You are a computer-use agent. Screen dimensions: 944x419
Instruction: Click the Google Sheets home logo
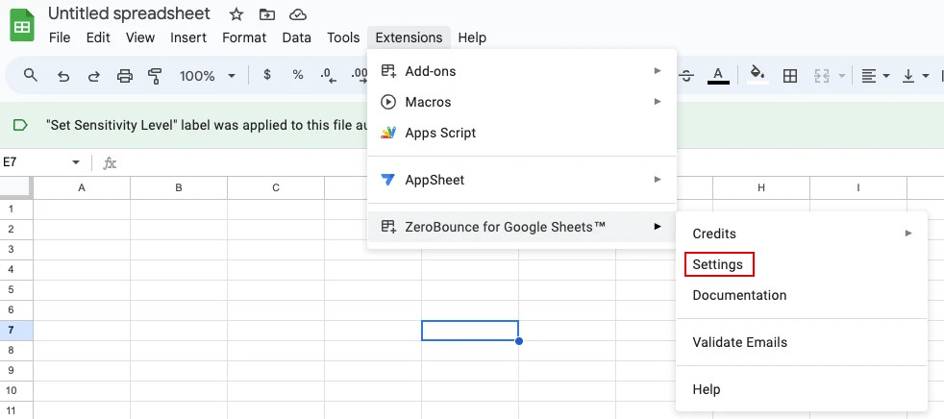pos(22,25)
